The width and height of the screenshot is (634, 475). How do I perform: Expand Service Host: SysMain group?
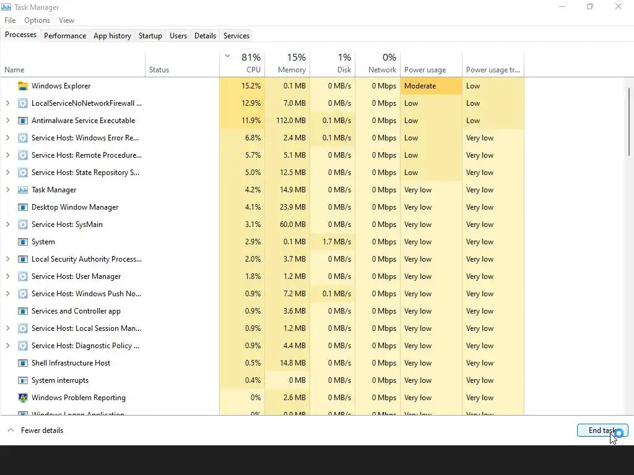[7, 225]
